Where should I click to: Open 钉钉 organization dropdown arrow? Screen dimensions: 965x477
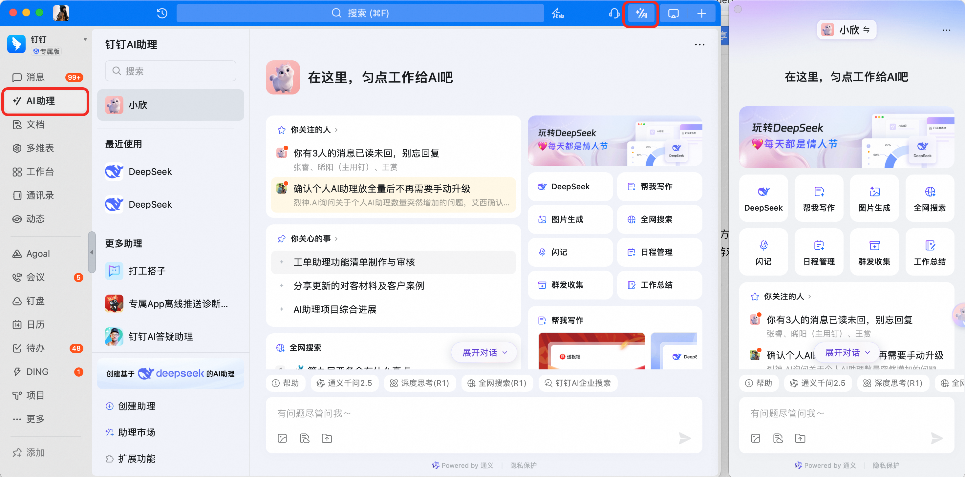85,39
